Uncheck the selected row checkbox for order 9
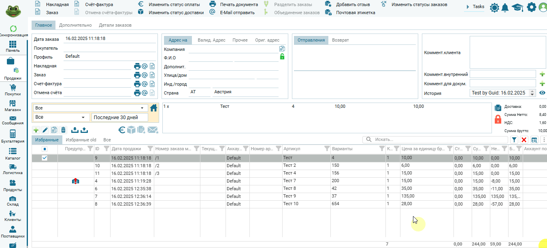This screenshot has height=248, width=547. (x=45, y=158)
